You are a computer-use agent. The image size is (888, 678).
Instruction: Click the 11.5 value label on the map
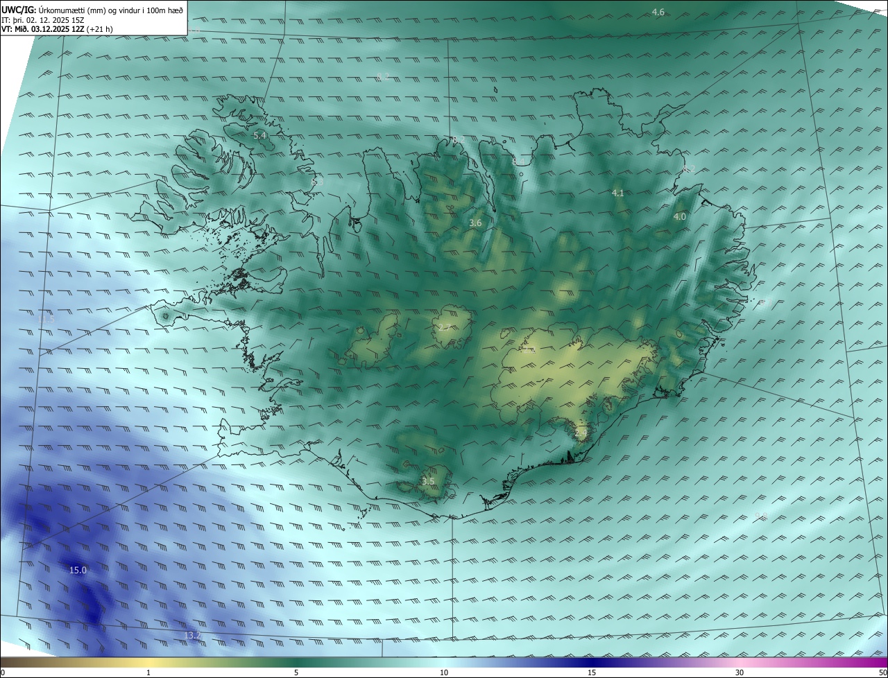46,320
